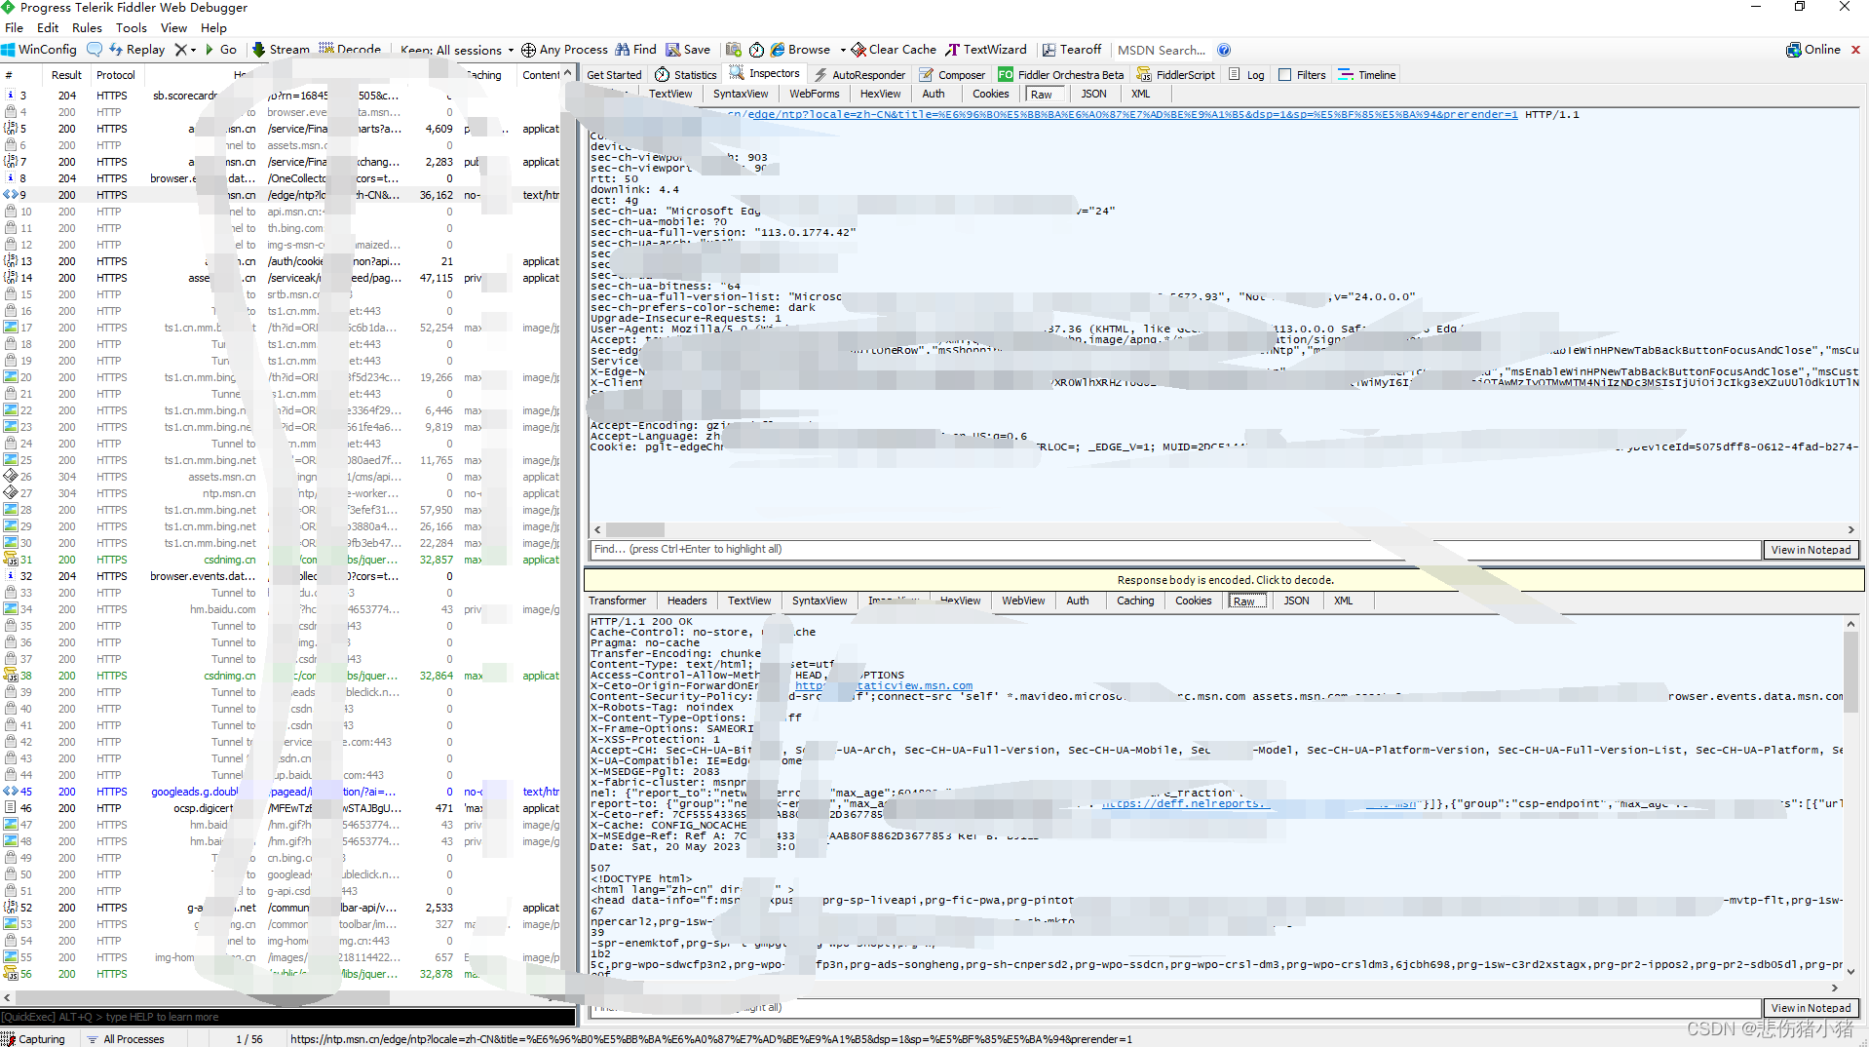Open the blue help question icon

(1224, 50)
